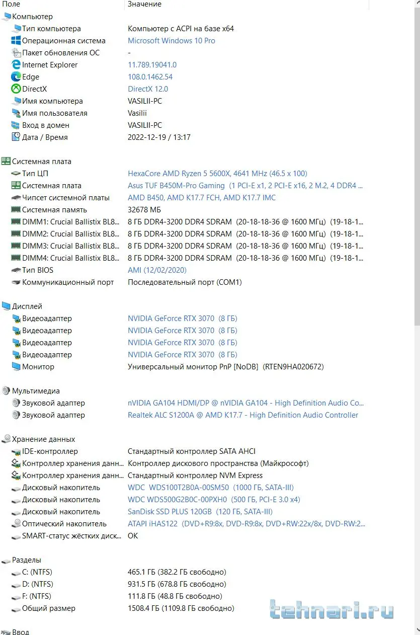Select the Последовательный порт (COM1) value
The image size is (420, 635).
tap(185, 282)
